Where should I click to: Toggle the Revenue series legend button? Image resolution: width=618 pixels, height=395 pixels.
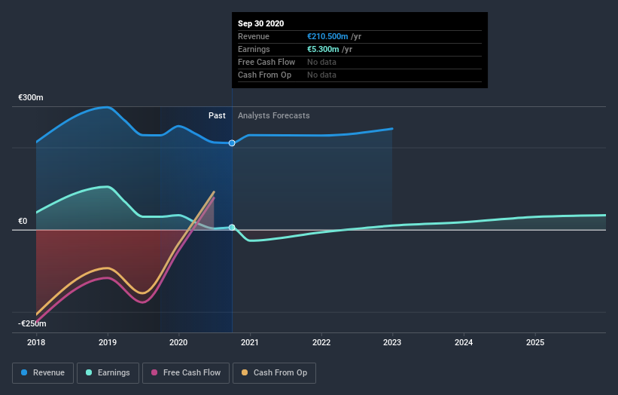43,373
